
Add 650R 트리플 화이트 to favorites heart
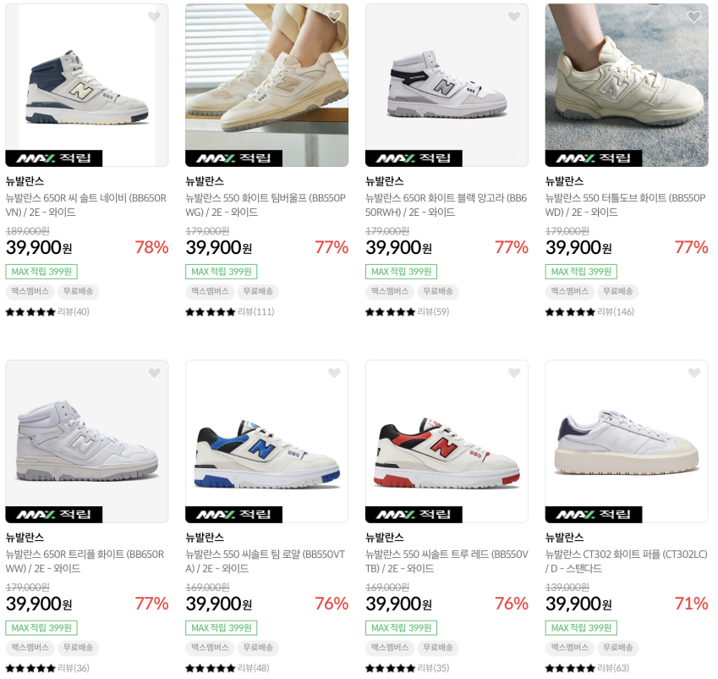(154, 373)
